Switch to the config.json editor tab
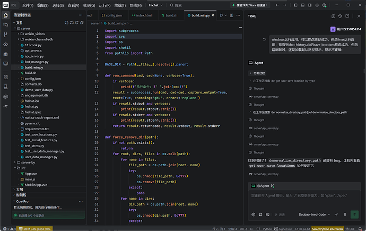 (111, 15)
